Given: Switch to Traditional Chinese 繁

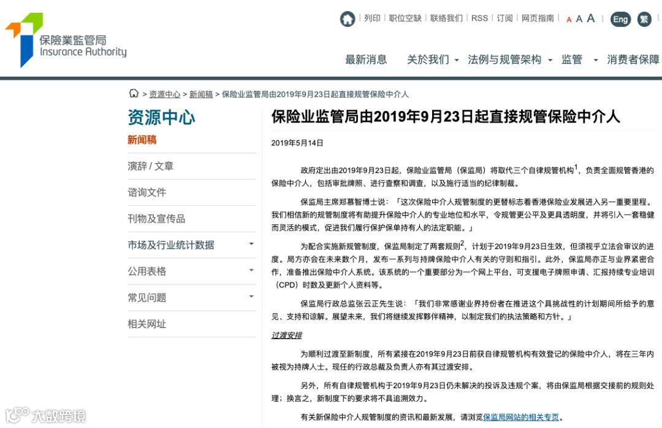Looking at the screenshot, I should [644, 19].
